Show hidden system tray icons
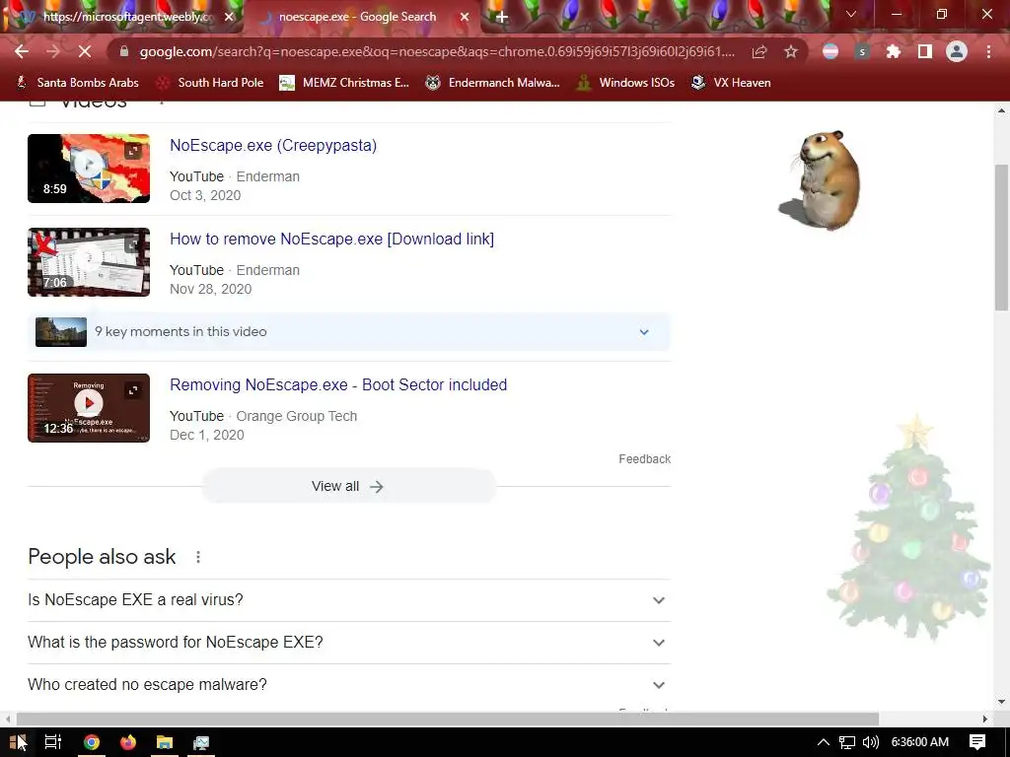 (824, 742)
